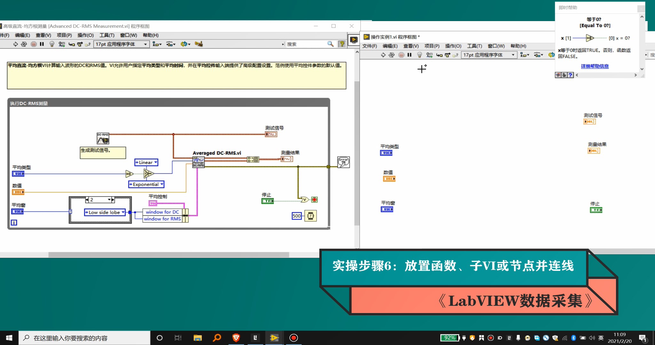Select Averaged DC-RMS.vi subVI icon

pyautogui.click(x=198, y=162)
